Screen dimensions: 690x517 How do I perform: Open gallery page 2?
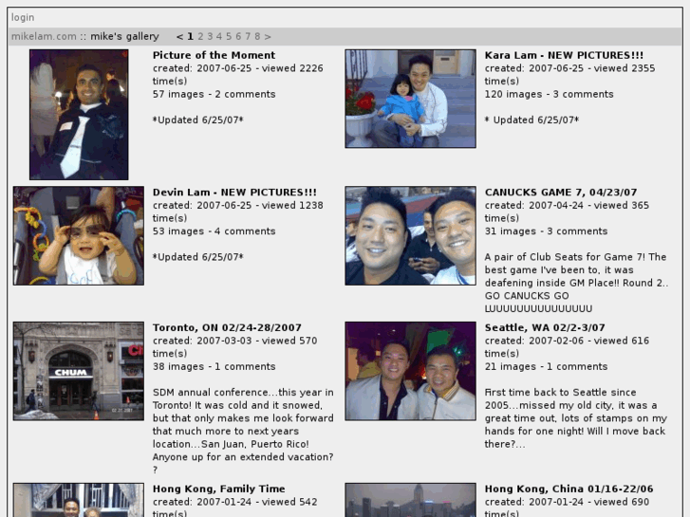click(200, 36)
